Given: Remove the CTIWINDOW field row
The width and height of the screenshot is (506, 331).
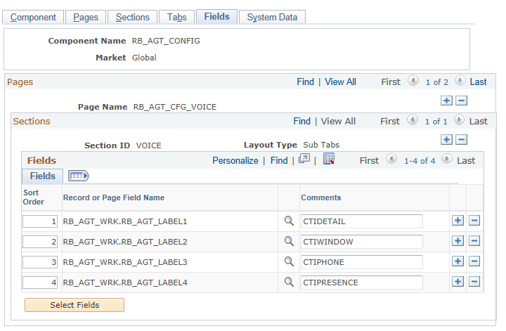Looking at the screenshot, I should coord(474,241).
